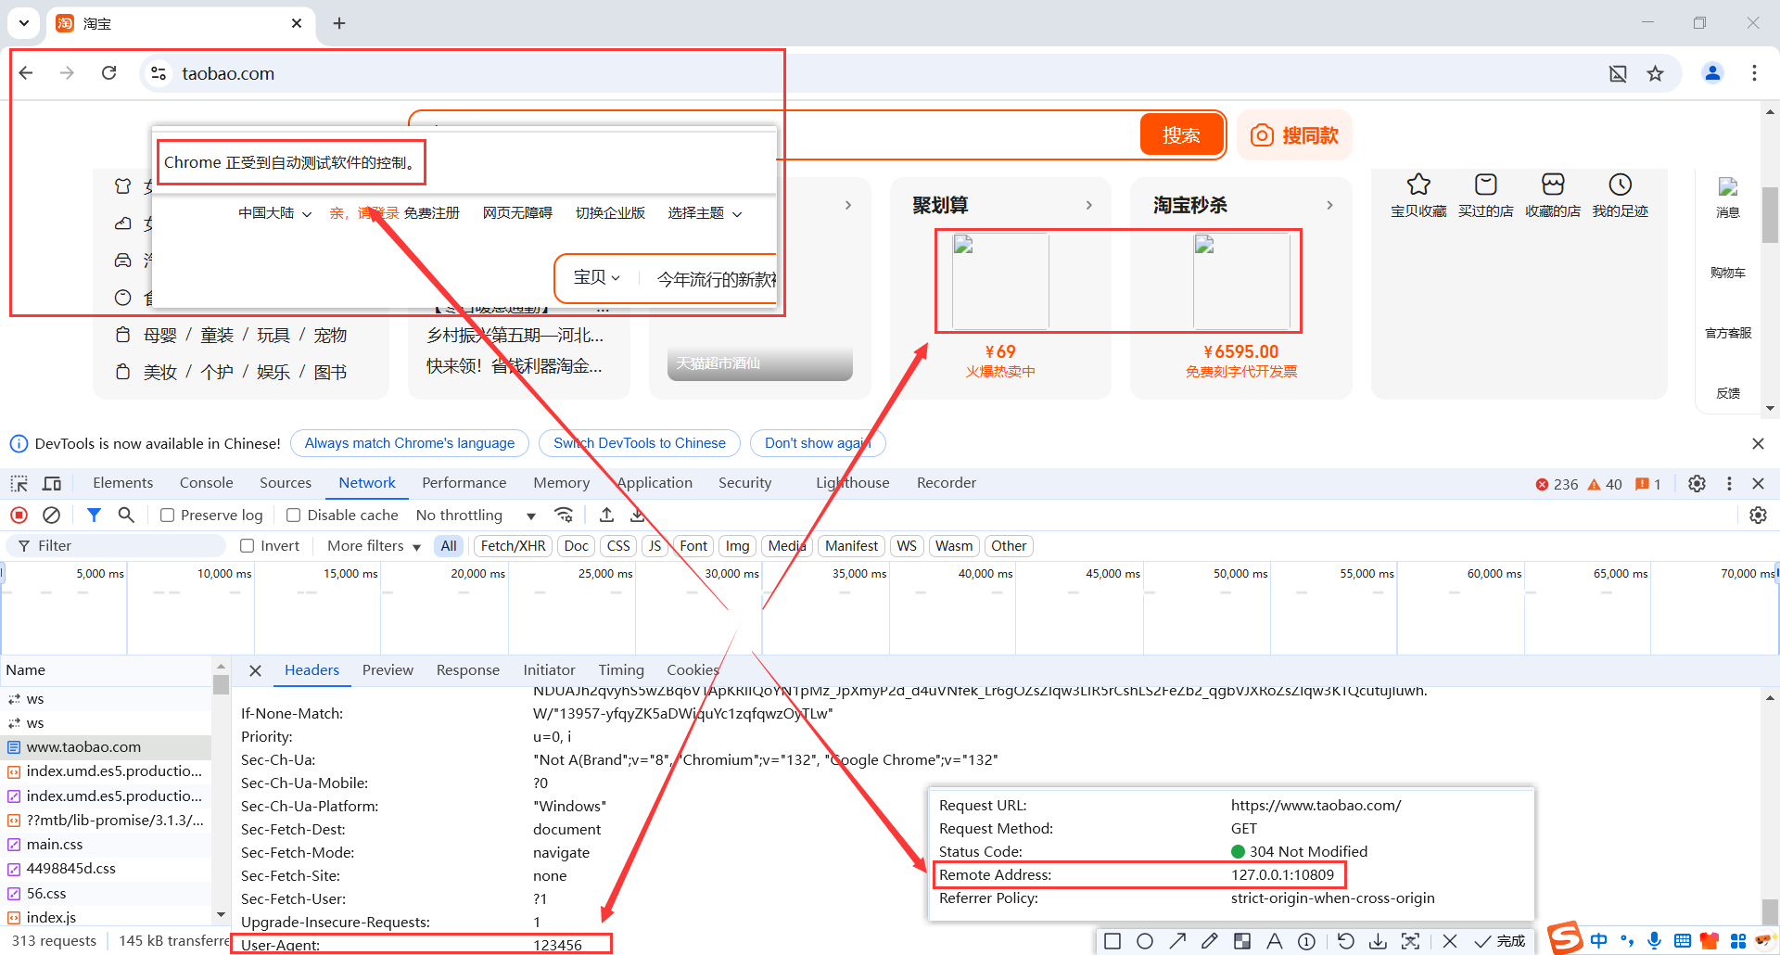
Task: Click Switch DevTools to Chinese
Action: [640, 443]
